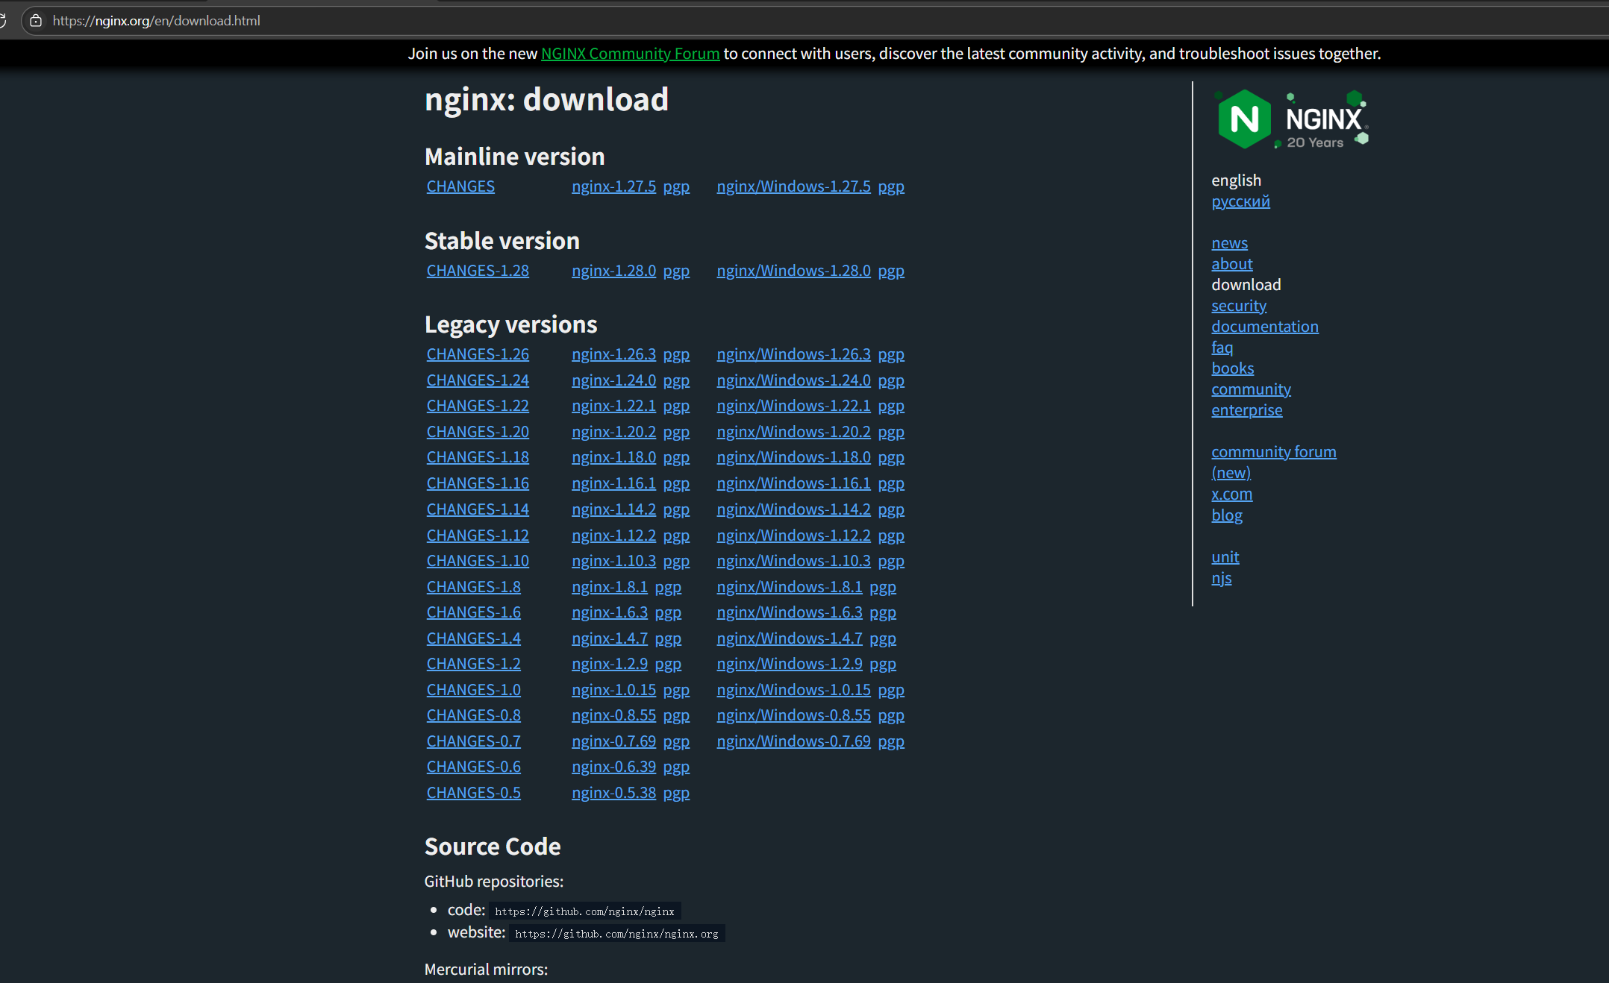Download nginx/Windows-1.2.9
This screenshot has width=1609, height=983.
[789, 664]
